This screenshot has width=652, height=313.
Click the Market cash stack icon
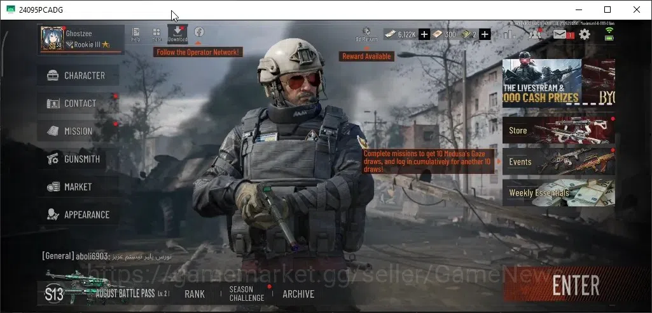[53, 187]
